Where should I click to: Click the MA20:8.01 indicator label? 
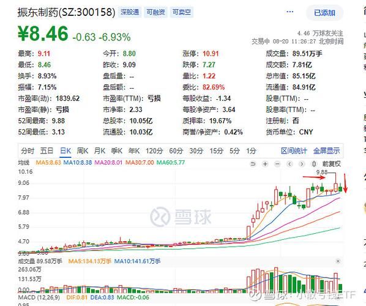[x=108, y=162]
